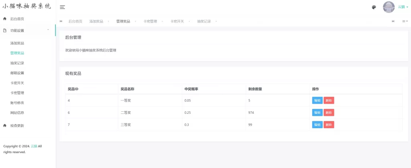Click the 现有奖品 panel heading

click(x=73, y=74)
